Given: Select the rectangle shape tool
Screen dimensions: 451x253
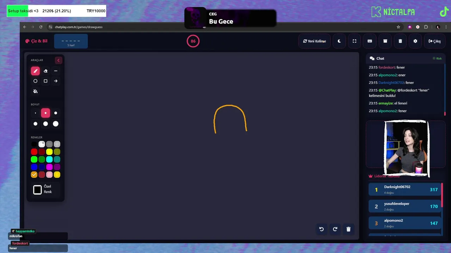Looking at the screenshot, I should [x=45, y=81].
